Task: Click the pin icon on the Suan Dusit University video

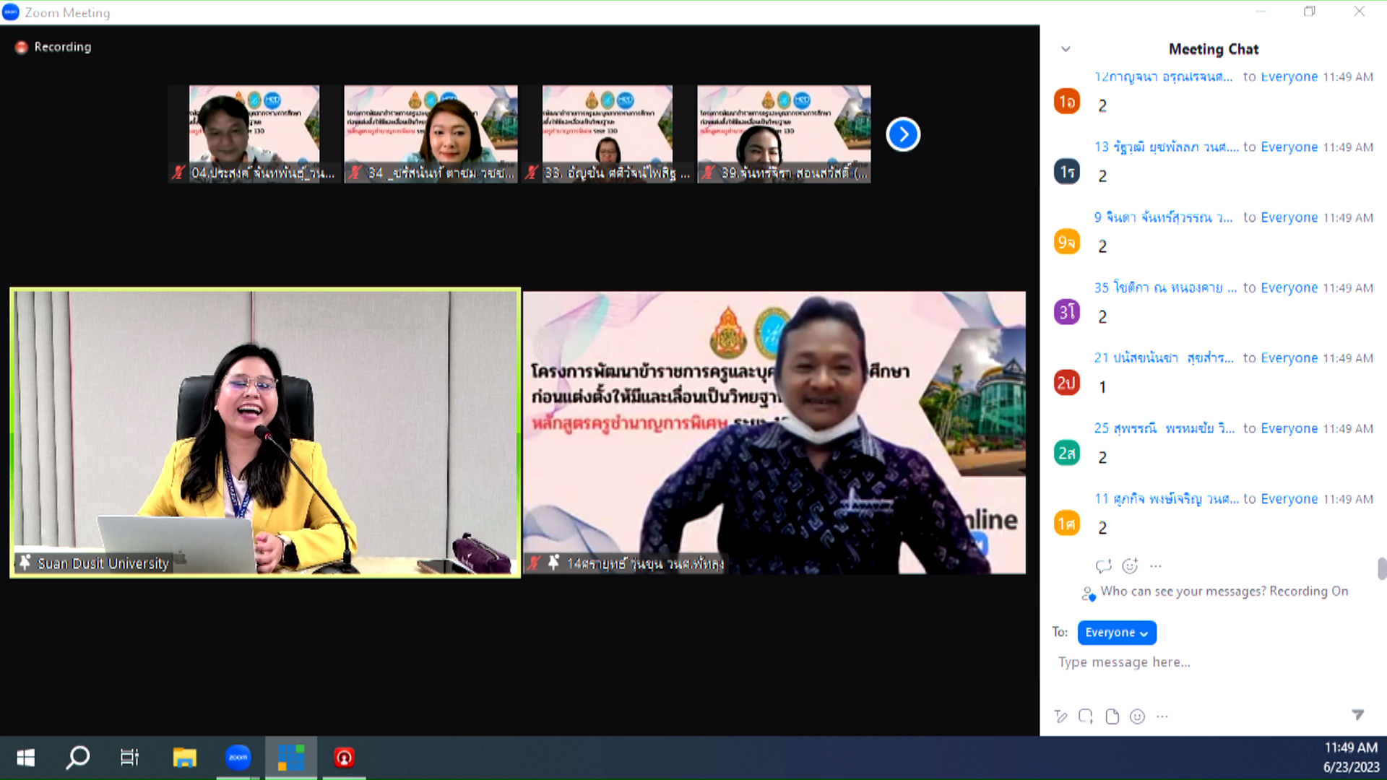Action: [25, 562]
